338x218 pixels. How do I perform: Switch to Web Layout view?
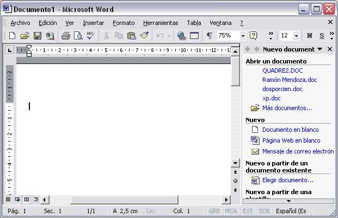click(17, 200)
